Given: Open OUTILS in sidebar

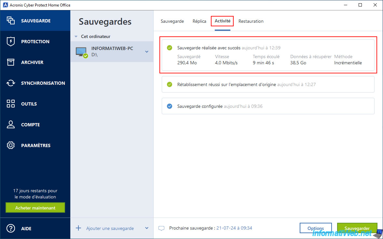Looking at the screenshot, I should click(29, 104).
